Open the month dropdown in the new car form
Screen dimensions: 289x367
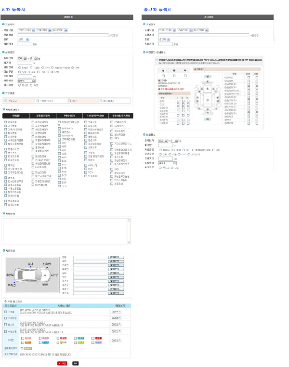pyautogui.click(x=34, y=58)
